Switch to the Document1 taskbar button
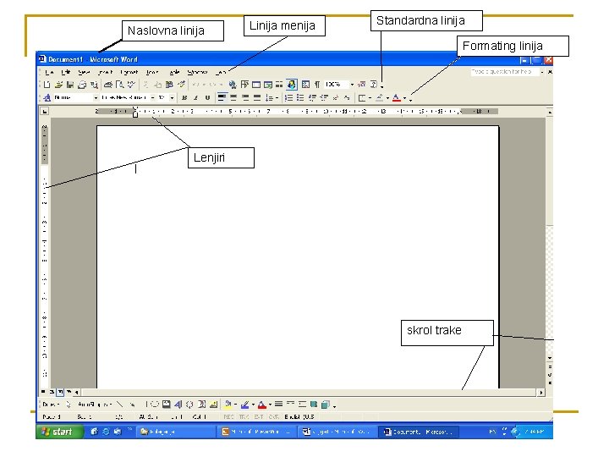The image size is (609, 457). coord(419,432)
